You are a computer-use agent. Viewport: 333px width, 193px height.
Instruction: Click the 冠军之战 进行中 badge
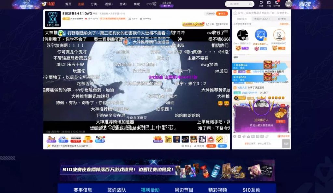tap(166, 5)
